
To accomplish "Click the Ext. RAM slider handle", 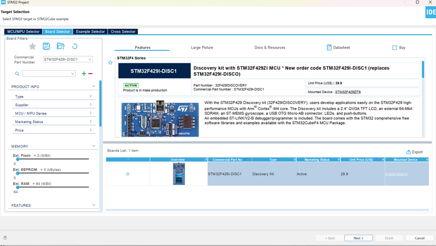I will [x=18, y=187].
